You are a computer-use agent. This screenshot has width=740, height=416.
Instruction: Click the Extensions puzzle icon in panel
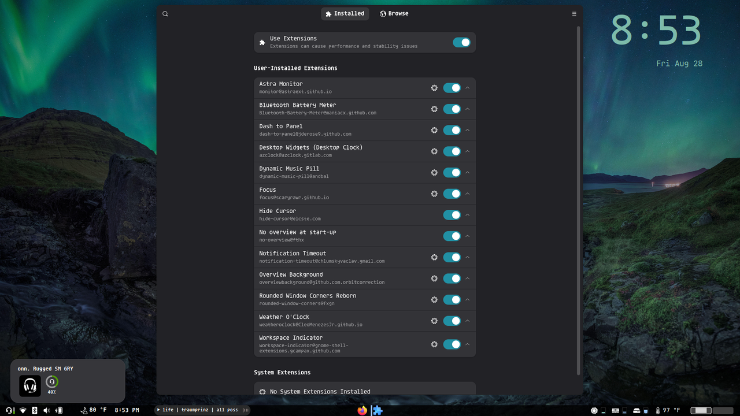pyautogui.click(x=378, y=410)
